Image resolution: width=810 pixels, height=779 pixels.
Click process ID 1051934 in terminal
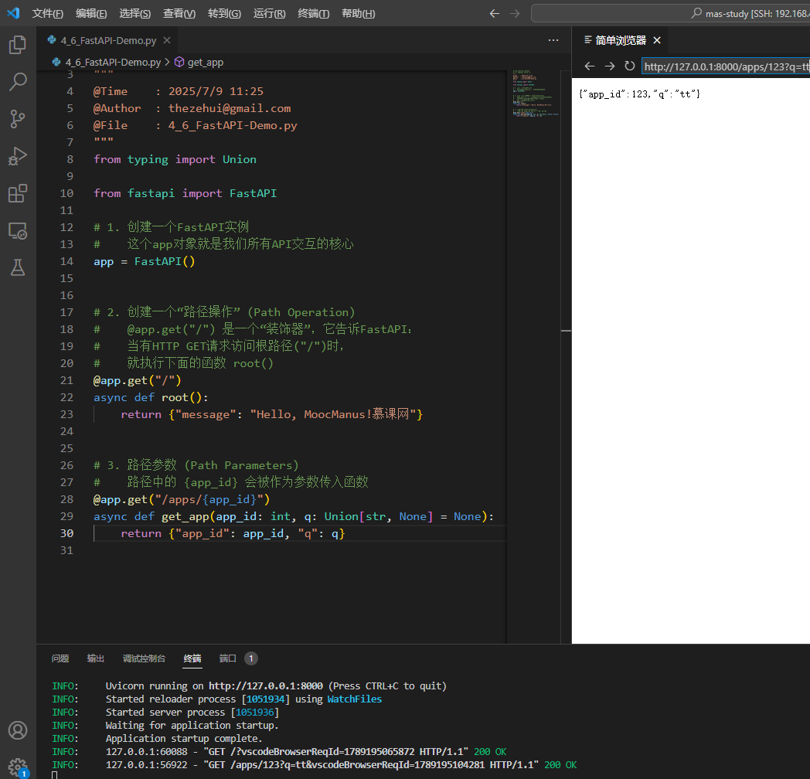click(x=265, y=699)
